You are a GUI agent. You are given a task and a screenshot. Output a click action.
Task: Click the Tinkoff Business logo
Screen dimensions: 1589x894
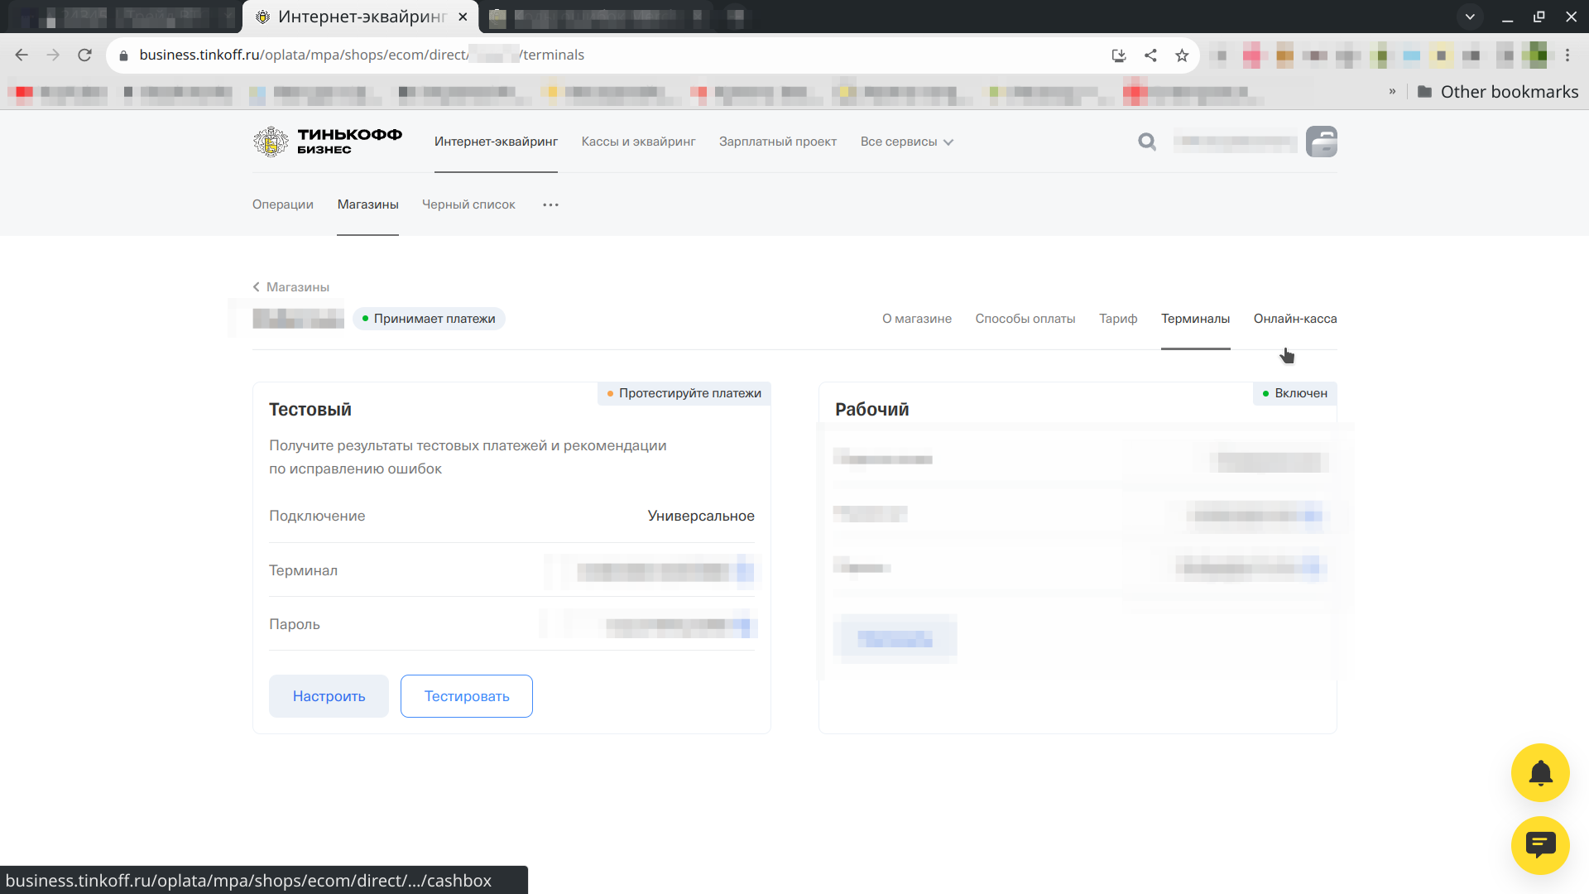click(328, 142)
